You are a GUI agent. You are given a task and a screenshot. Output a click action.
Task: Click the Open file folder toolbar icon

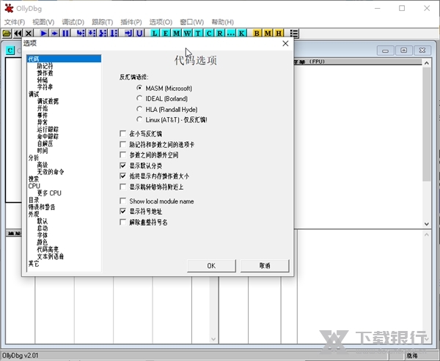[x=7, y=34]
